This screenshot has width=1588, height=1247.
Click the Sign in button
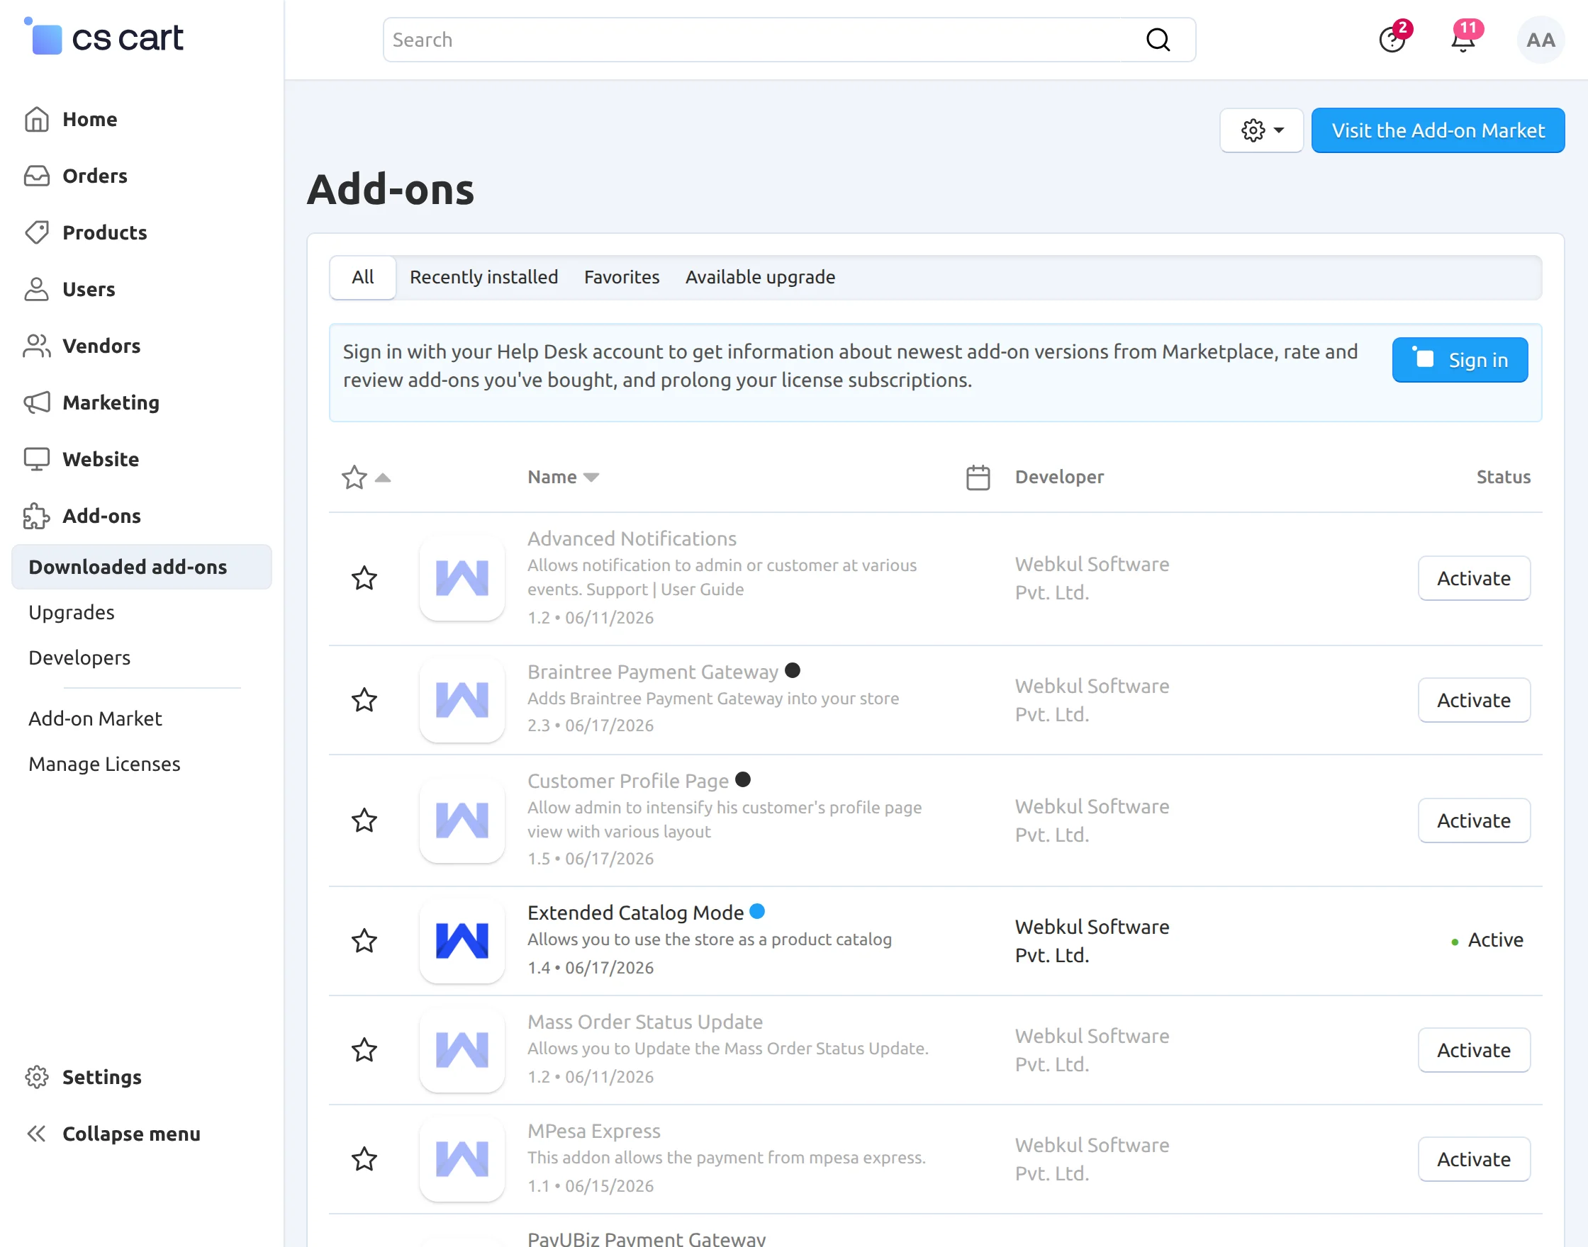[x=1460, y=360]
